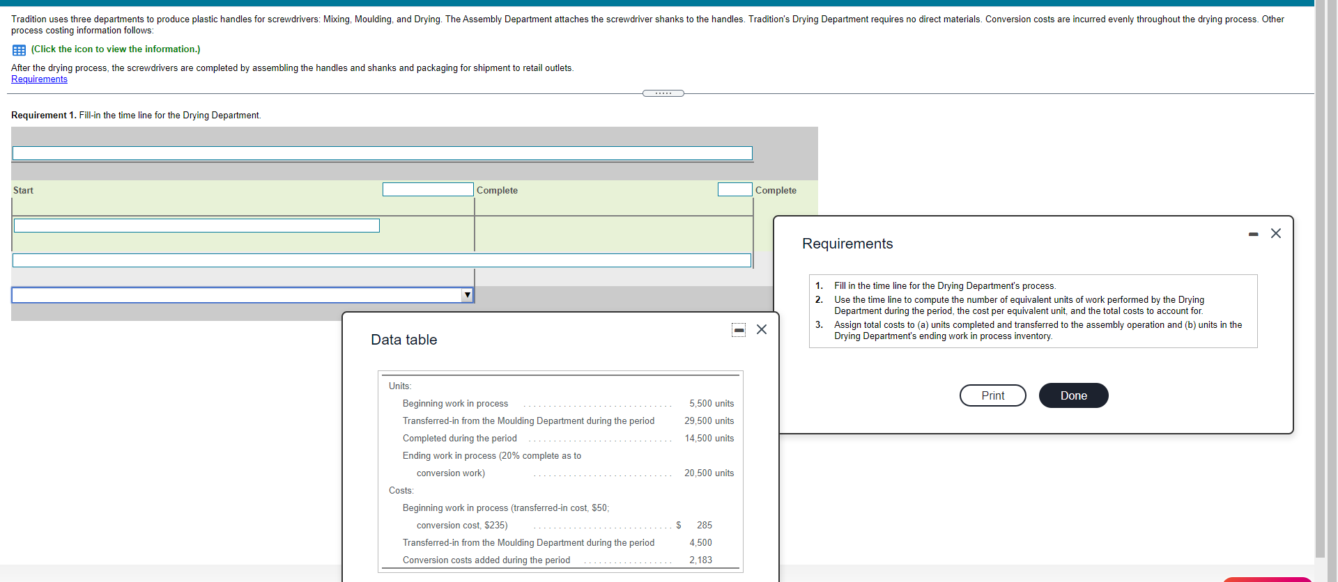Click the 'Units:' section heading in Data table
The height and width of the screenshot is (582, 1338).
click(400, 386)
